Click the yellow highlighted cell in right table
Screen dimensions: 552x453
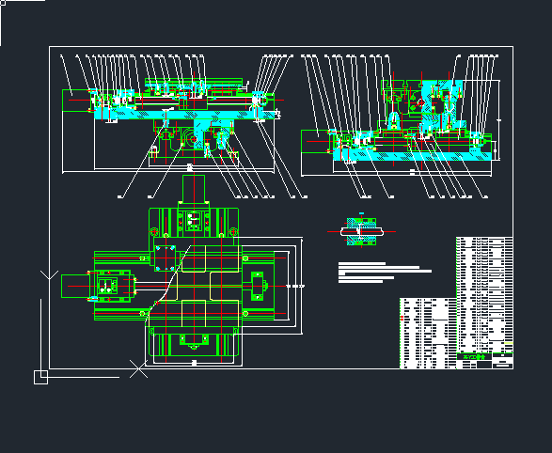click(x=509, y=343)
